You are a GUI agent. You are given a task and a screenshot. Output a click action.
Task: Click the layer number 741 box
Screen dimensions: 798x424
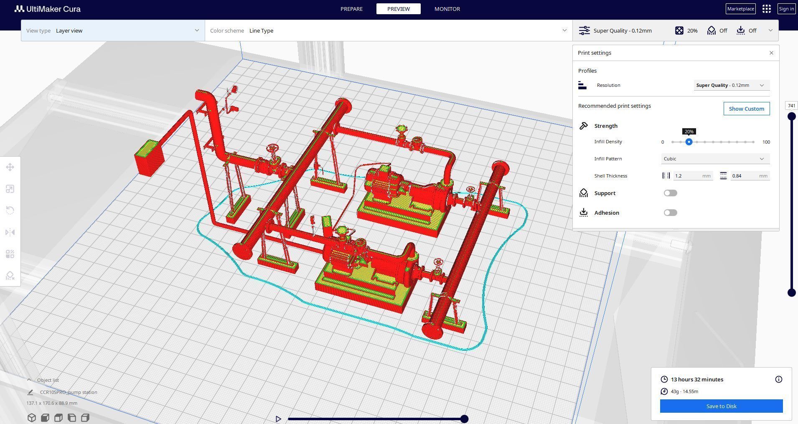coord(792,106)
